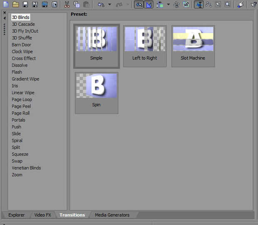Expand the Auto Ripple mode dropdown arrow
Viewport: 258px width, 225px height.
point(168,5)
